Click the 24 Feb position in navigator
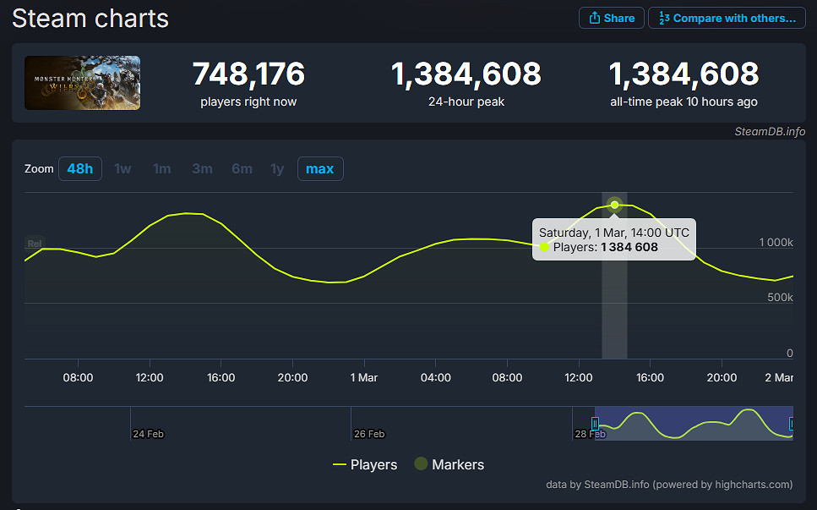 (x=147, y=434)
